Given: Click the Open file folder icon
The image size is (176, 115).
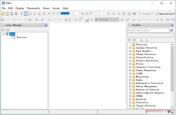Looking at the screenshot, I should pyautogui.click(x=3, y=14).
